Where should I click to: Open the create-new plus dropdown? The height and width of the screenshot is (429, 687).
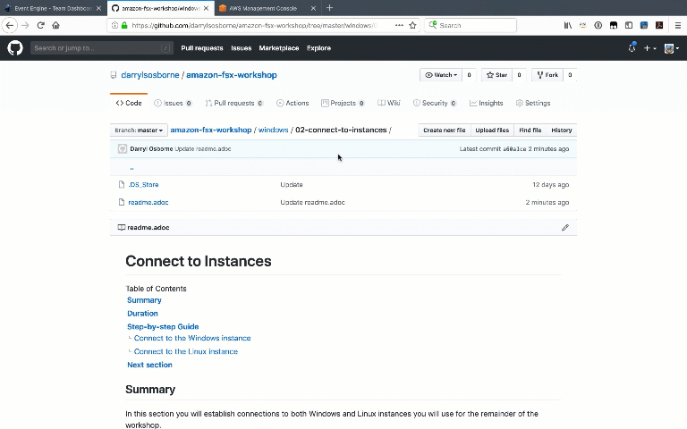click(x=649, y=48)
